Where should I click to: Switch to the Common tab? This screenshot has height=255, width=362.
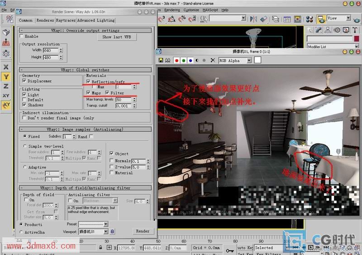click(x=26, y=20)
